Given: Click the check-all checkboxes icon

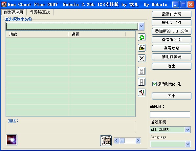Looking at the screenshot, I should click(x=142, y=71).
